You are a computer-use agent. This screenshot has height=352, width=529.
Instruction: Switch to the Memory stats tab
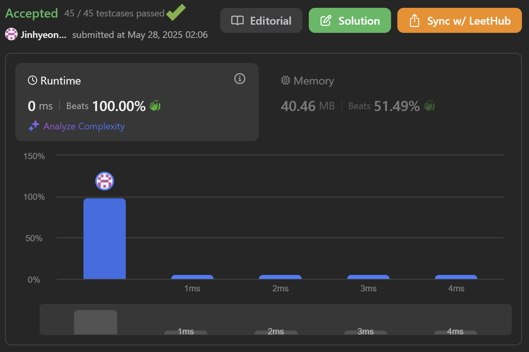point(313,81)
